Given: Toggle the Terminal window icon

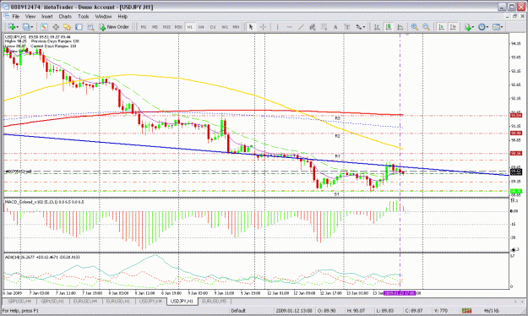Looking at the screenshot, I should pos(79,27).
